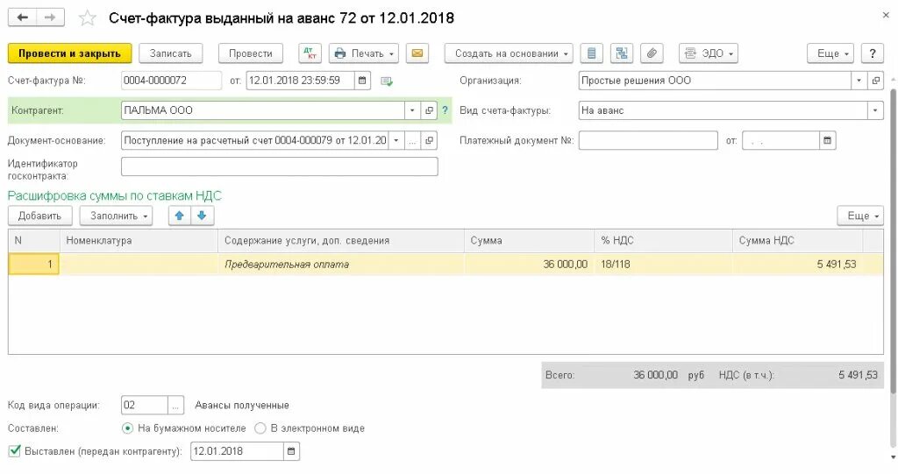This screenshot has height=474, width=898.
Task: Expand the Печать dropdown
Action: (364, 53)
